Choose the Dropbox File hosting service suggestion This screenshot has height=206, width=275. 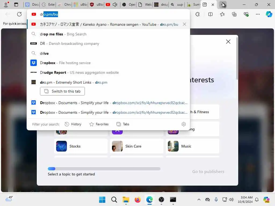pos(108,63)
